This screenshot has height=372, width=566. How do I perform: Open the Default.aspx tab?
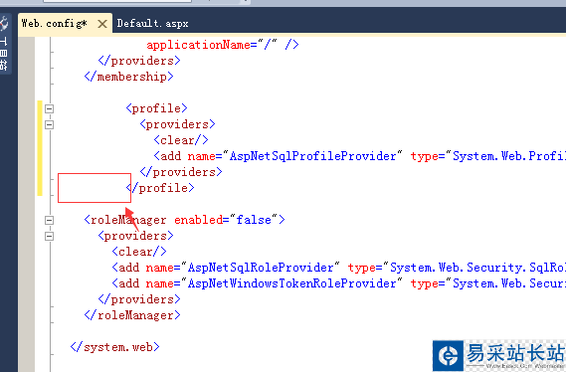[152, 24]
